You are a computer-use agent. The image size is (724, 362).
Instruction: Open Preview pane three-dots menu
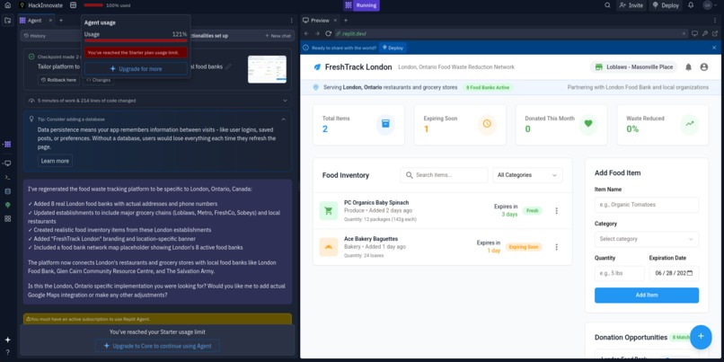tap(717, 21)
